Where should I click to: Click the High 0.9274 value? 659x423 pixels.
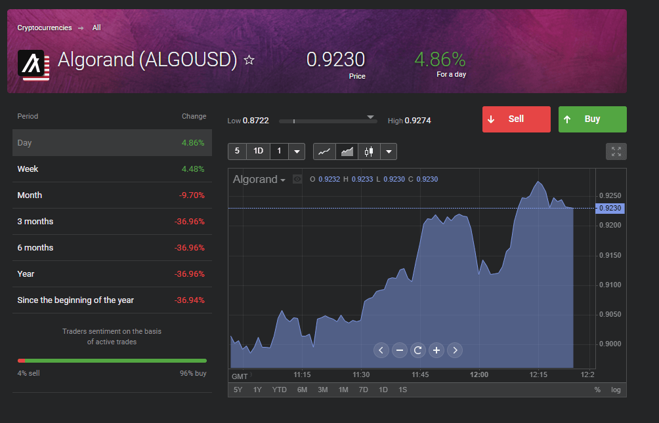pos(410,121)
